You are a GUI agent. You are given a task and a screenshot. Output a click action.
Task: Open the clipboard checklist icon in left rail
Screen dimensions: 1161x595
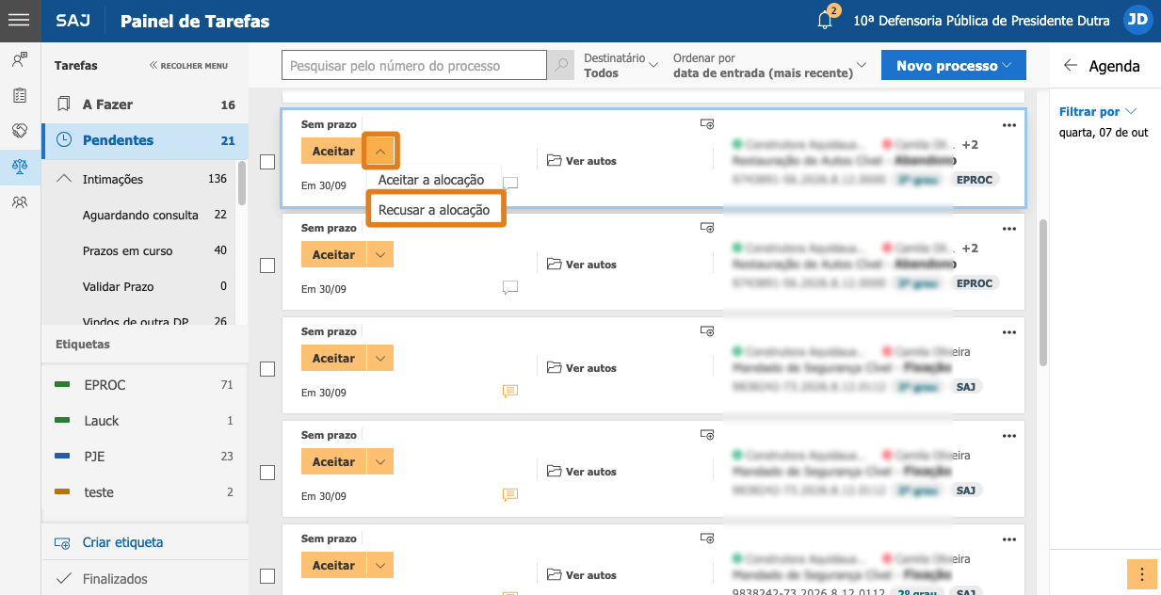pos(19,95)
